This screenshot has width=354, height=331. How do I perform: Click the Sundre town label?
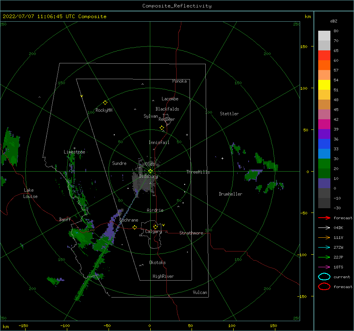click(x=119, y=163)
